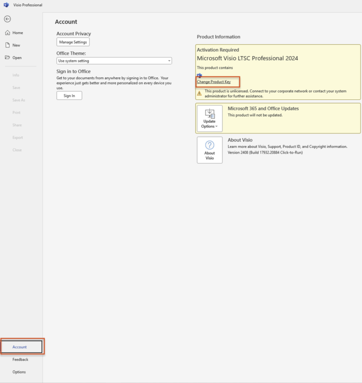Click 'Visio Professional' title bar text

coord(28,5)
